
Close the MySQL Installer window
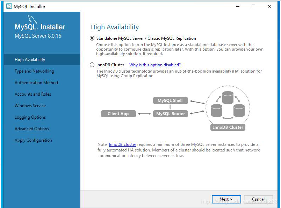click(269, 6)
